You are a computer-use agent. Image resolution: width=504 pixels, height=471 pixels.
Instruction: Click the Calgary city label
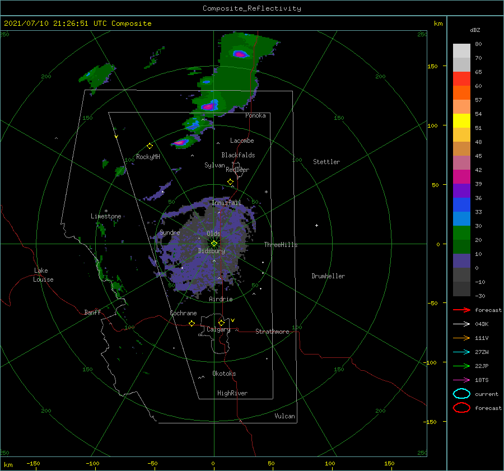point(218,329)
